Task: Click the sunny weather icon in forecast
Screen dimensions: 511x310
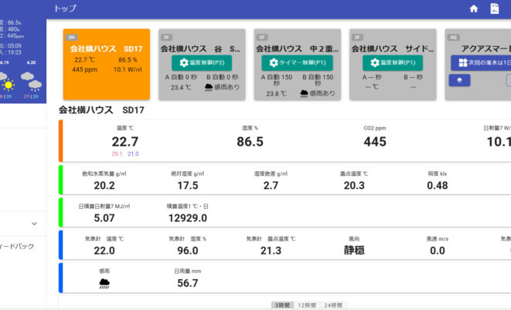Action: [x=6, y=83]
